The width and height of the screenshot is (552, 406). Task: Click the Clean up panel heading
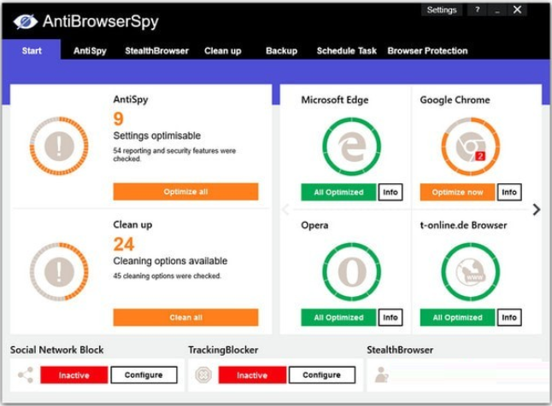(x=132, y=224)
